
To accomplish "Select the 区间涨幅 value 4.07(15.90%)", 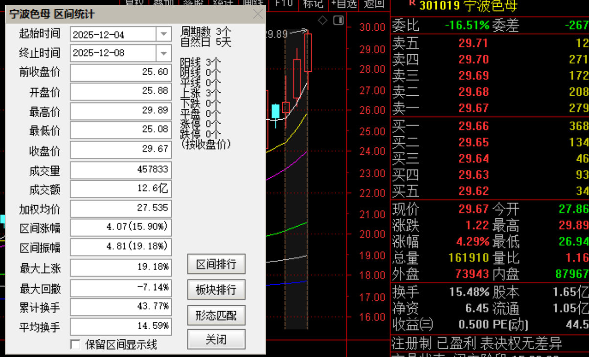I will tap(121, 228).
